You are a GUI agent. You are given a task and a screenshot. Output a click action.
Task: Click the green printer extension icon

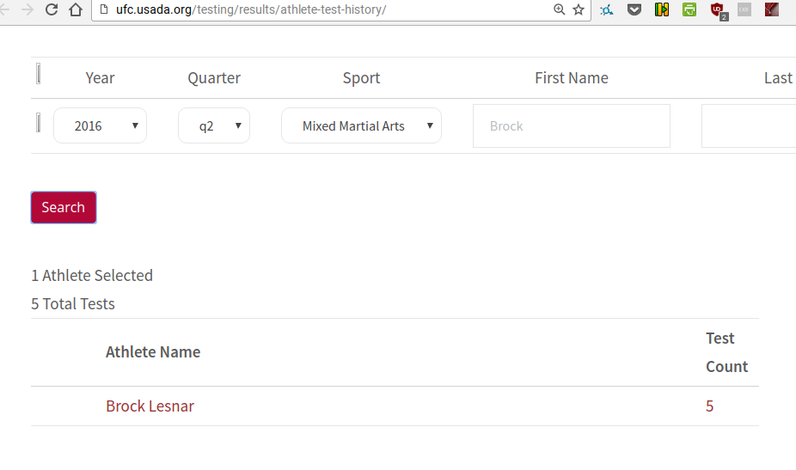[x=689, y=9]
